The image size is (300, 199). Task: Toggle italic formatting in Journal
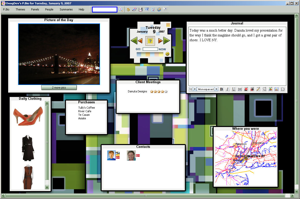[x=227, y=89]
